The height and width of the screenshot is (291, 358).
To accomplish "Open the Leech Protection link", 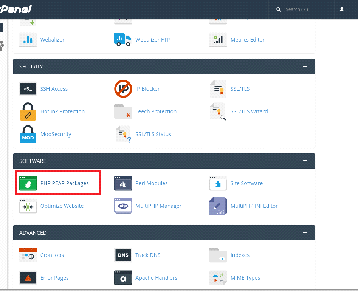I will [156, 111].
